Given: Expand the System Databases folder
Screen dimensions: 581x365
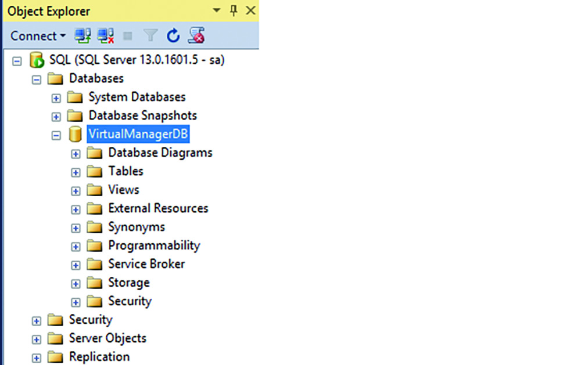Looking at the screenshot, I should [56, 98].
